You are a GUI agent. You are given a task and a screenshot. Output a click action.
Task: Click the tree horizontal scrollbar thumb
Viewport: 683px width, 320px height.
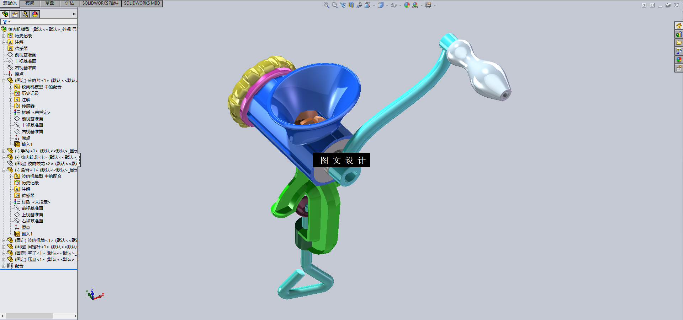[29, 316]
